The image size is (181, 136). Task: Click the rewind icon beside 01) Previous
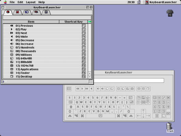coord(12,26)
